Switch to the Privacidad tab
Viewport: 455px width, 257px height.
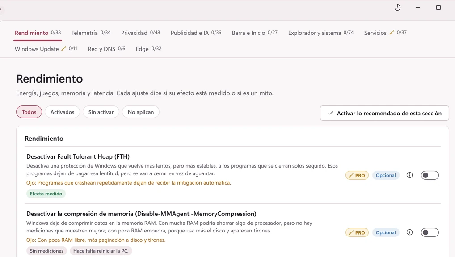140,33
